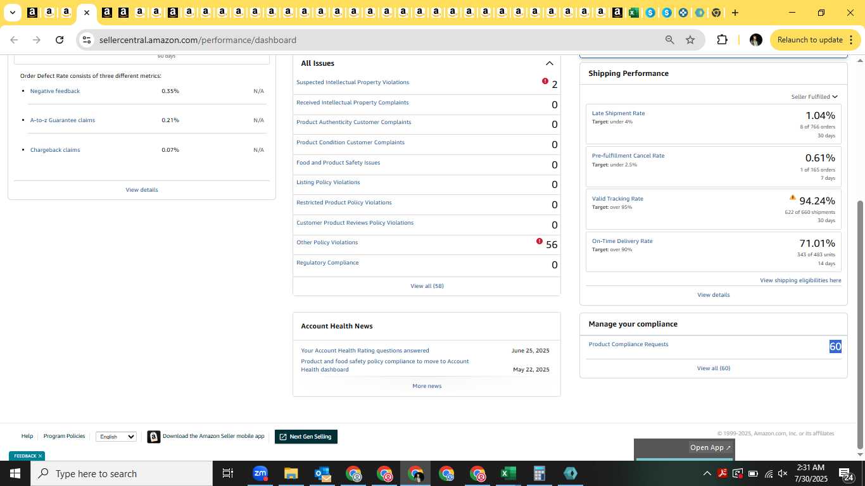Click View all (60) compliance link

(714, 368)
